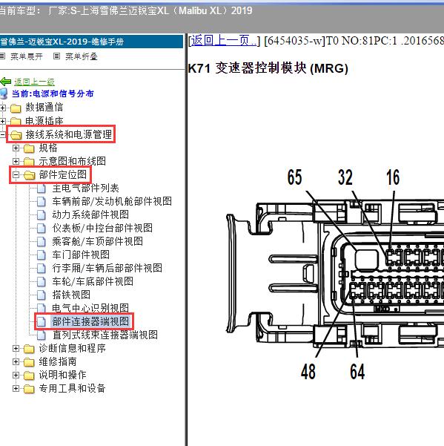Click the 说明和操作 folder icon

29,376
